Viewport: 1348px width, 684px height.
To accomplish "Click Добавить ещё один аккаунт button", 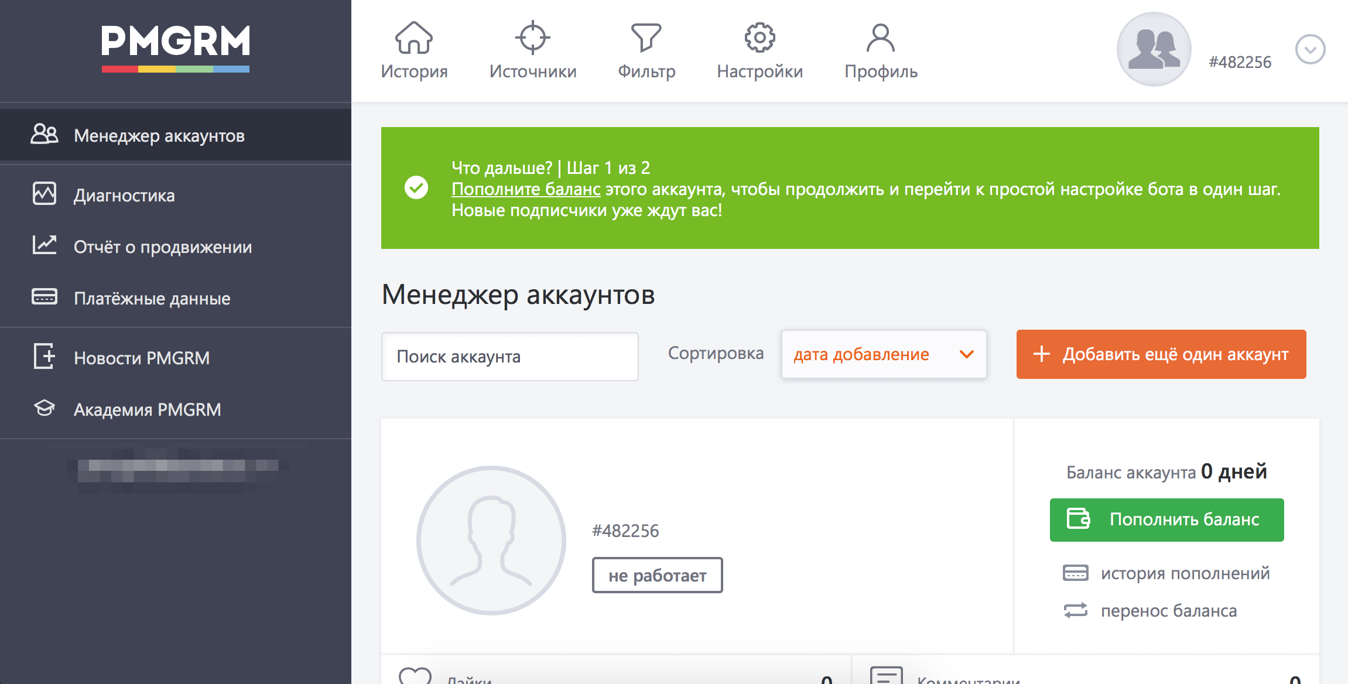I will pos(1161,354).
